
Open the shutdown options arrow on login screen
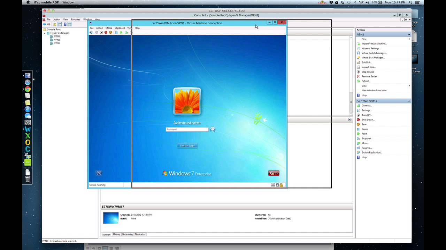[277, 173]
